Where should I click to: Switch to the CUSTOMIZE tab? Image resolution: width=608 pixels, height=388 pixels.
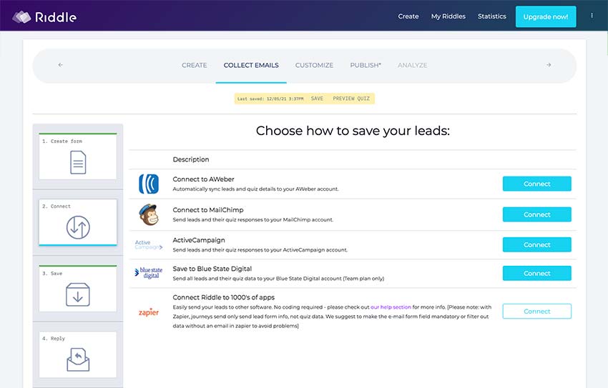[314, 66]
